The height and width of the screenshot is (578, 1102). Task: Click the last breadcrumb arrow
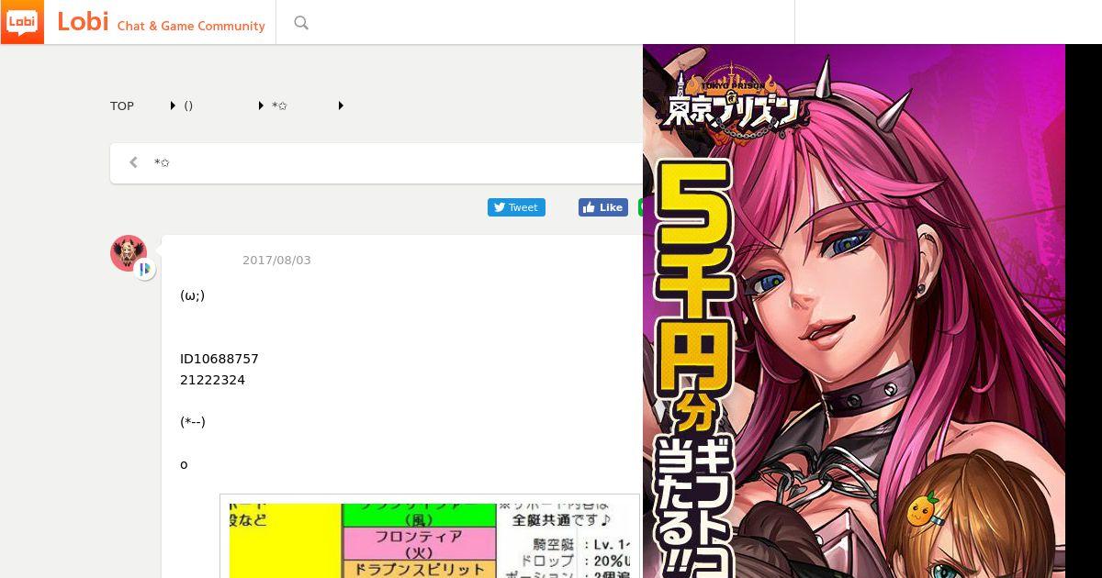[341, 106]
